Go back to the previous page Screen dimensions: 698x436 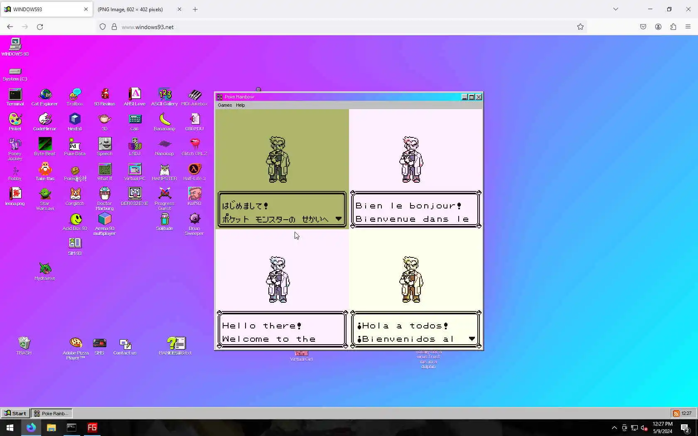(x=10, y=27)
